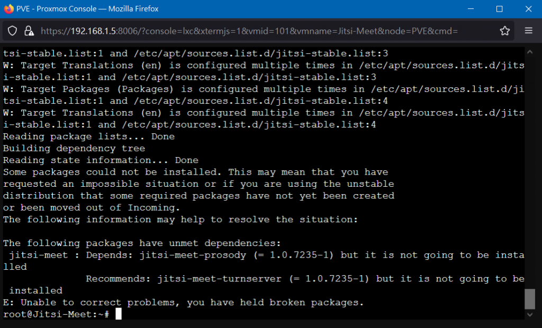Click the terminal scrollbar down arrow
542x328 pixels.
(530, 315)
